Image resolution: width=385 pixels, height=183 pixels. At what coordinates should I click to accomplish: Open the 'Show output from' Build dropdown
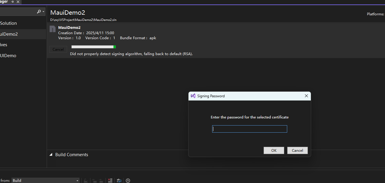[x=46, y=180]
